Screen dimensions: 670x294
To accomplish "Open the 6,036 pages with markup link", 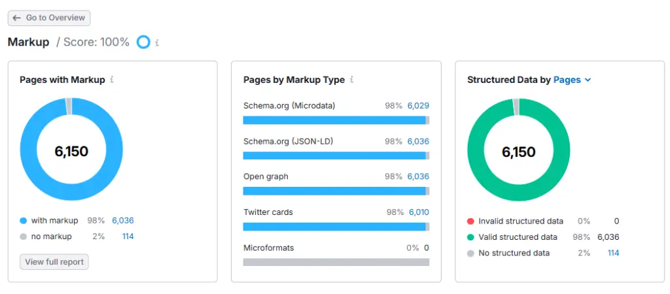I will (x=122, y=221).
